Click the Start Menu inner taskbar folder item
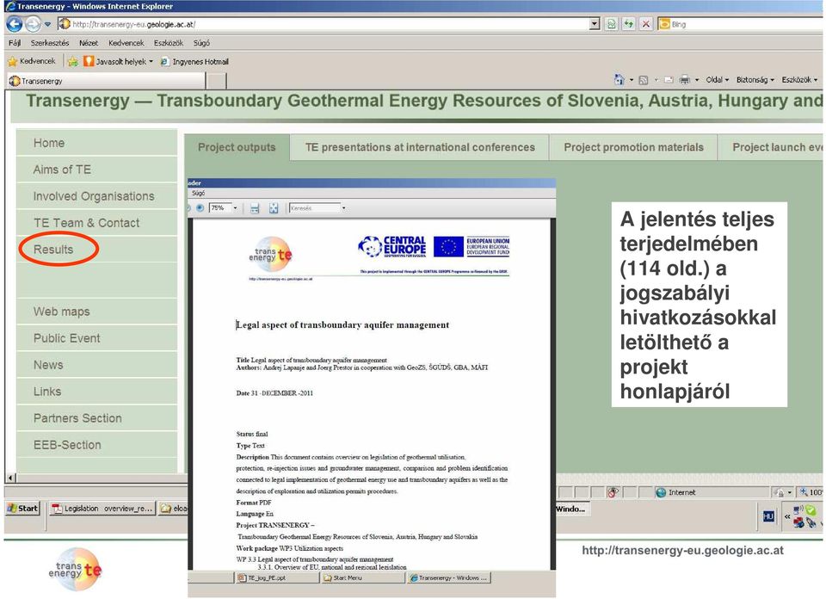 [362, 578]
